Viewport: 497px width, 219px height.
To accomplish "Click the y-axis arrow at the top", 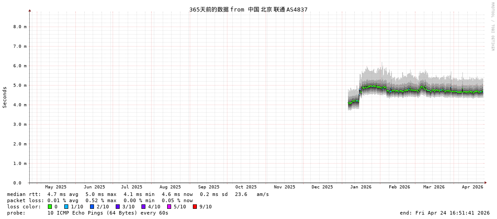I will [x=30, y=10].
